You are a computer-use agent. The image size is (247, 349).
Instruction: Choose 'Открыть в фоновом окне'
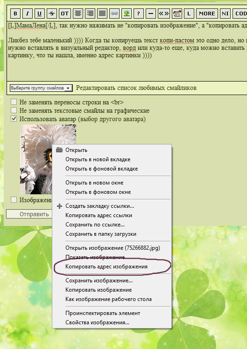point(112,192)
